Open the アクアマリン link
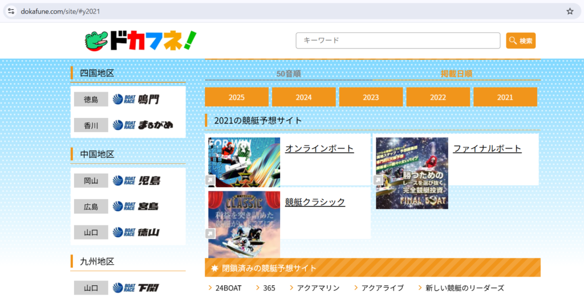This screenshot has width=584, height=296. click(318, 288)
